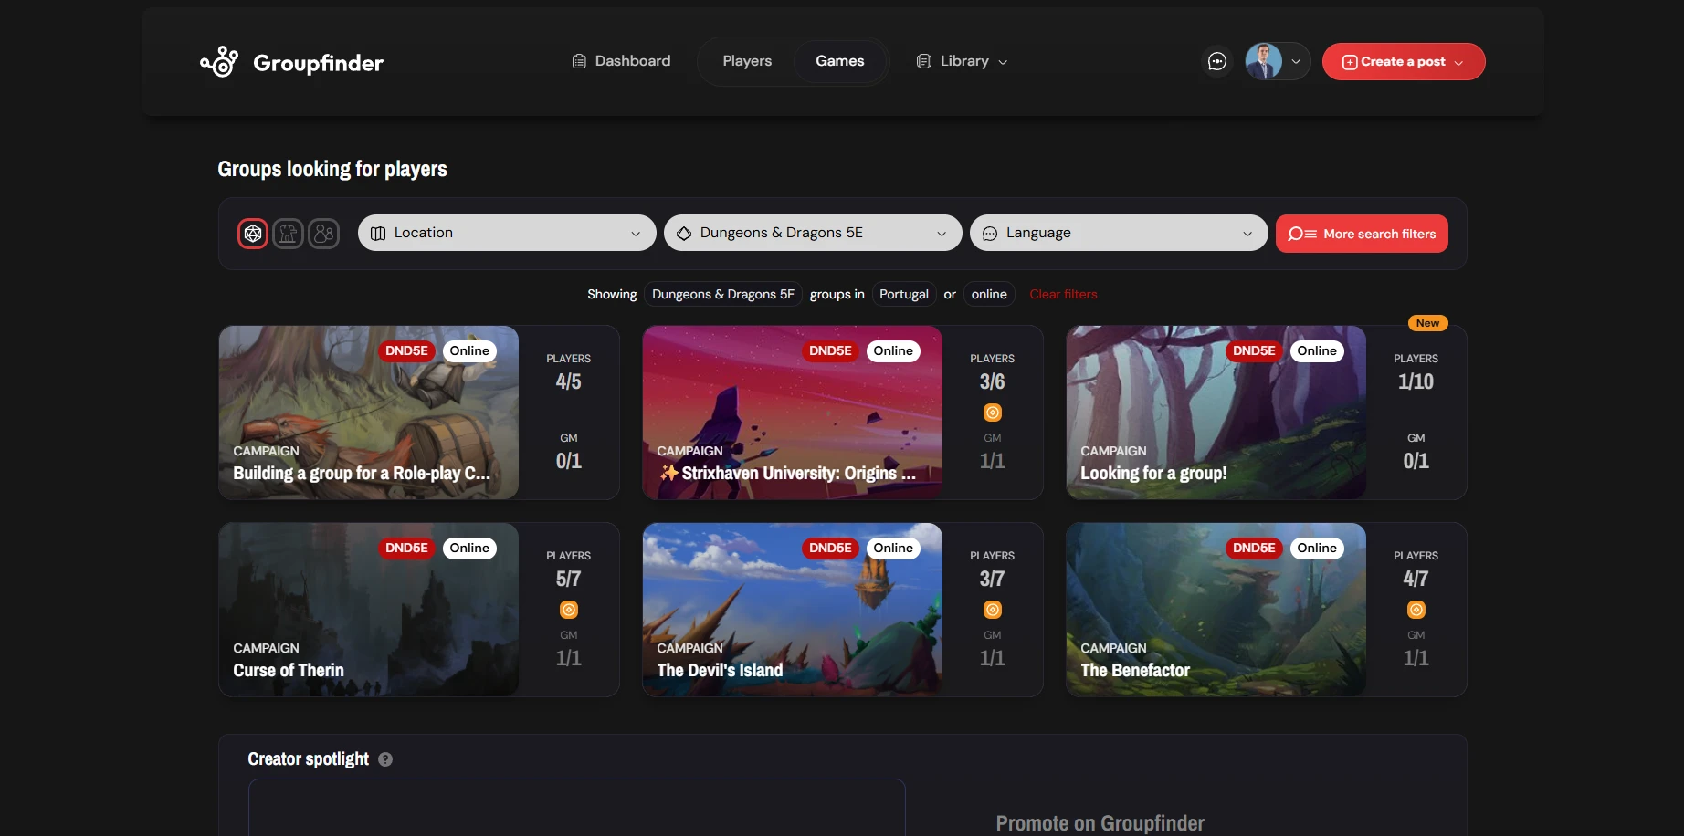Click the coin icon on The Devil's Island card
1684x836 pixels.
(x=993, y=610)
